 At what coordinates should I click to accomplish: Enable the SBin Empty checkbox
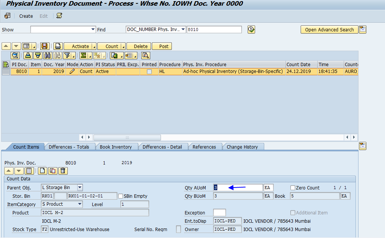[x=120, y=196]
